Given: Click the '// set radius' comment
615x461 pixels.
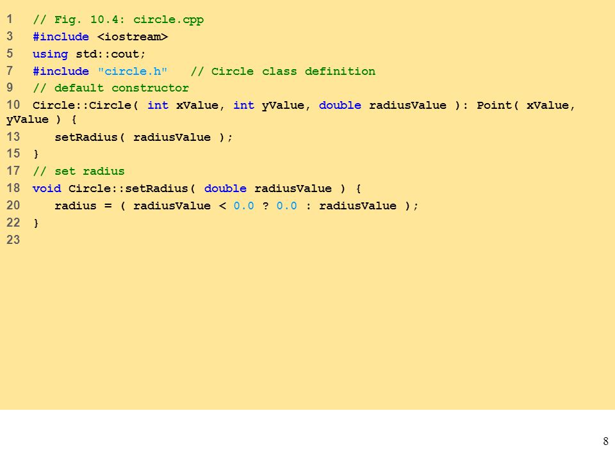Looking at the screenshot, I should [78, 172].
